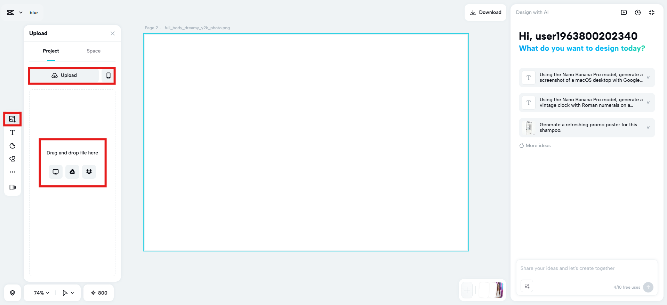Screen dimensions: 667x305
Task: Open the page thumbnails stack
Action: point(491,290)
